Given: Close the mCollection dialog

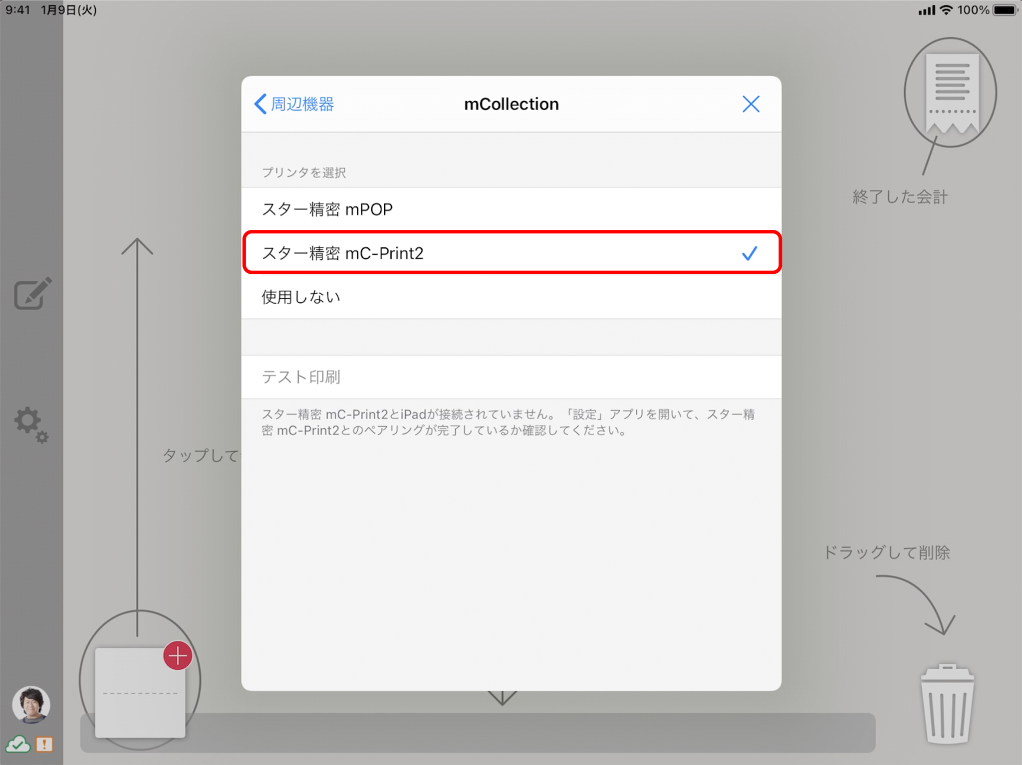Looking at the screenshot, I should pos(751,104).
